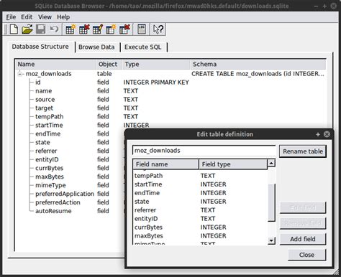The width and height of the screenshot is (341, 277).
Task: Select entityID row in the edit dialog
Action: click(x=200, y=219)
